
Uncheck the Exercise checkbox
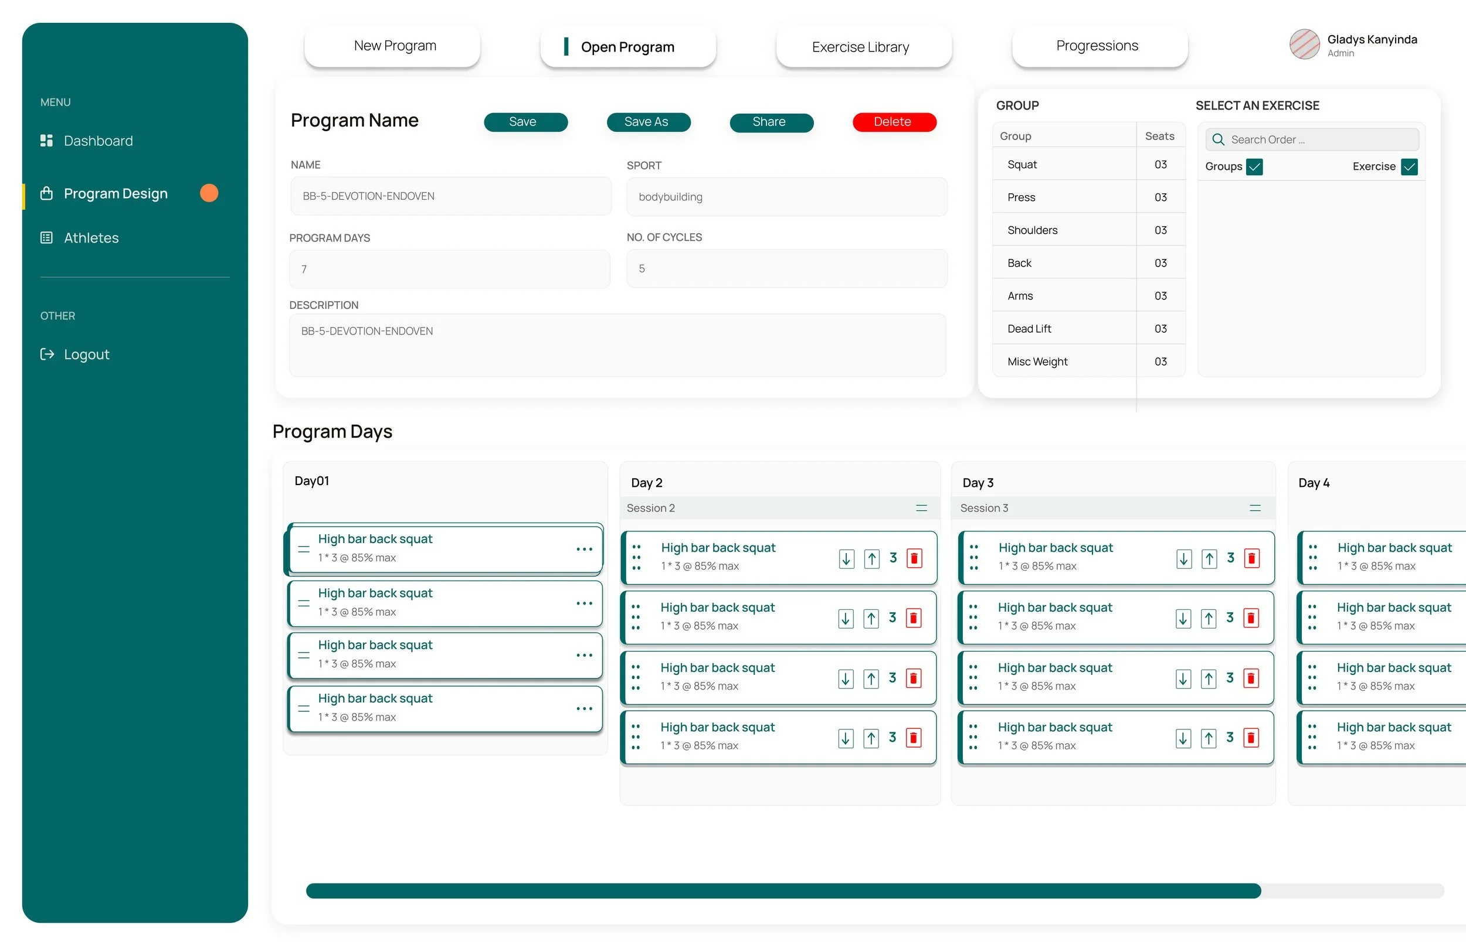tap(1410, 167)
